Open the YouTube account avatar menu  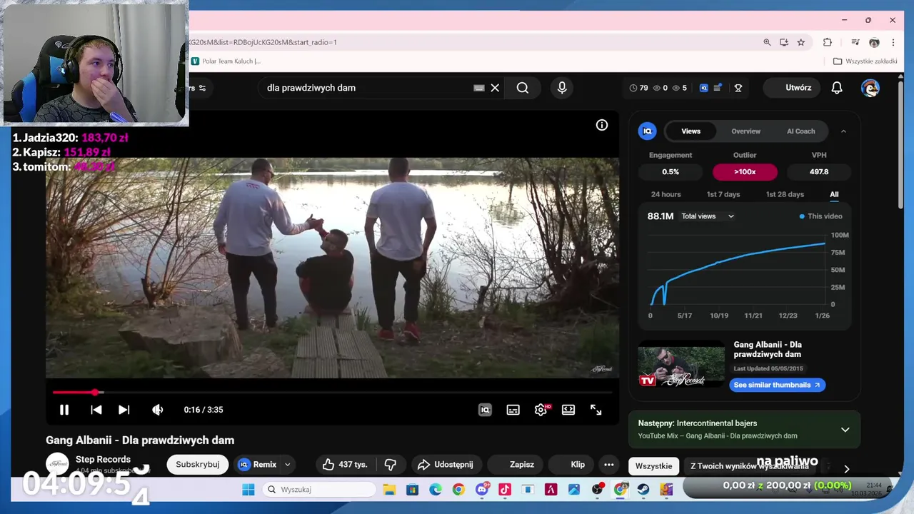[x=870, y=88]
